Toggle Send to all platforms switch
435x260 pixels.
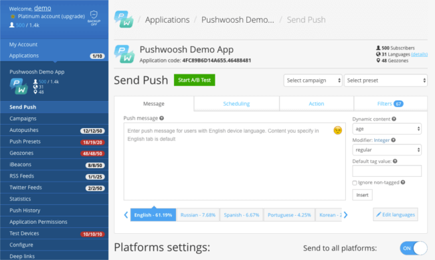click(414, 248)
